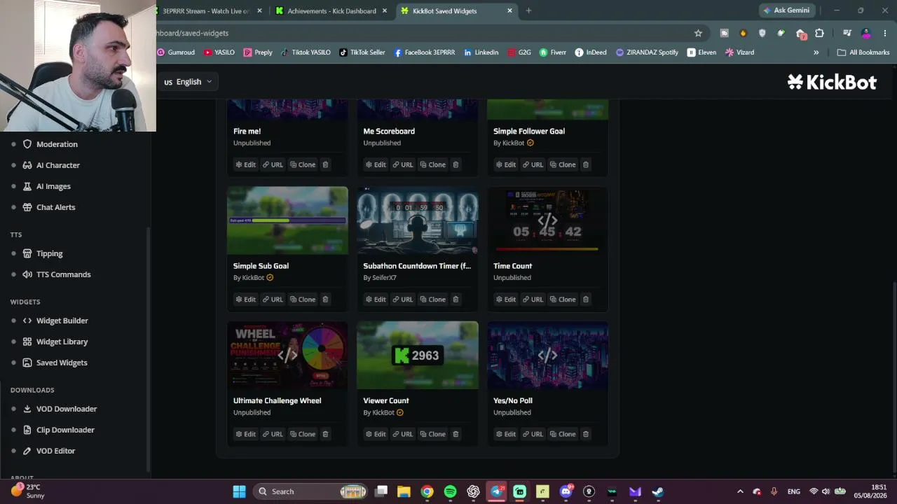Open Tipping under TTS

49,253
